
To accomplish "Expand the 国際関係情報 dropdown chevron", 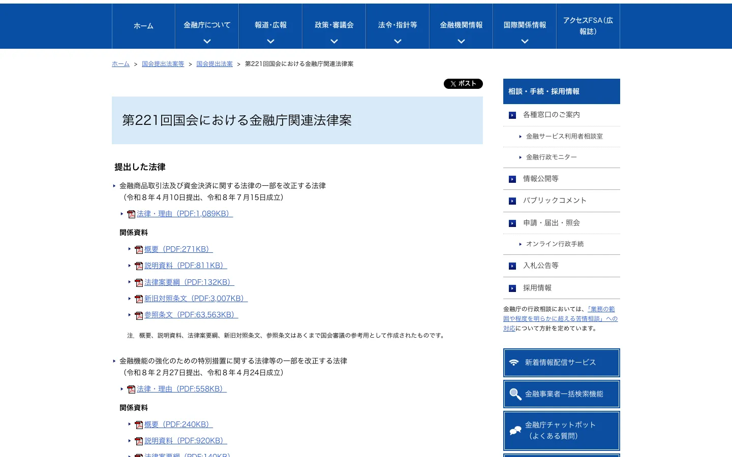I will [x=525, y=42].
